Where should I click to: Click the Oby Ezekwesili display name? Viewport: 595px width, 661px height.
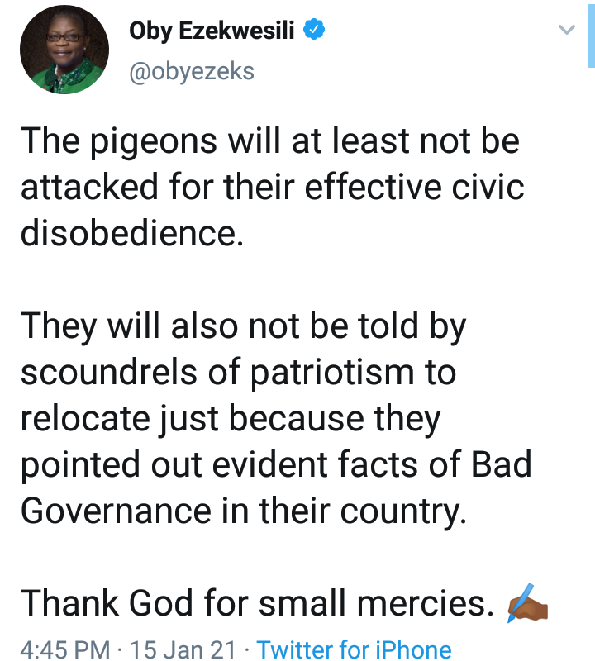[x=212, y=31]
